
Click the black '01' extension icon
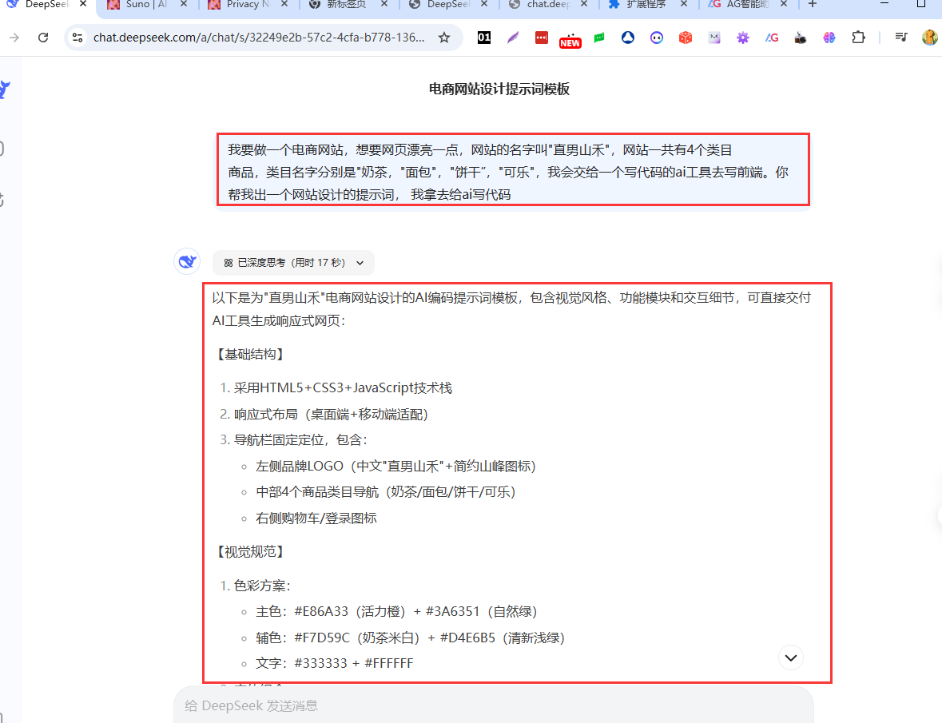(483, 38)
